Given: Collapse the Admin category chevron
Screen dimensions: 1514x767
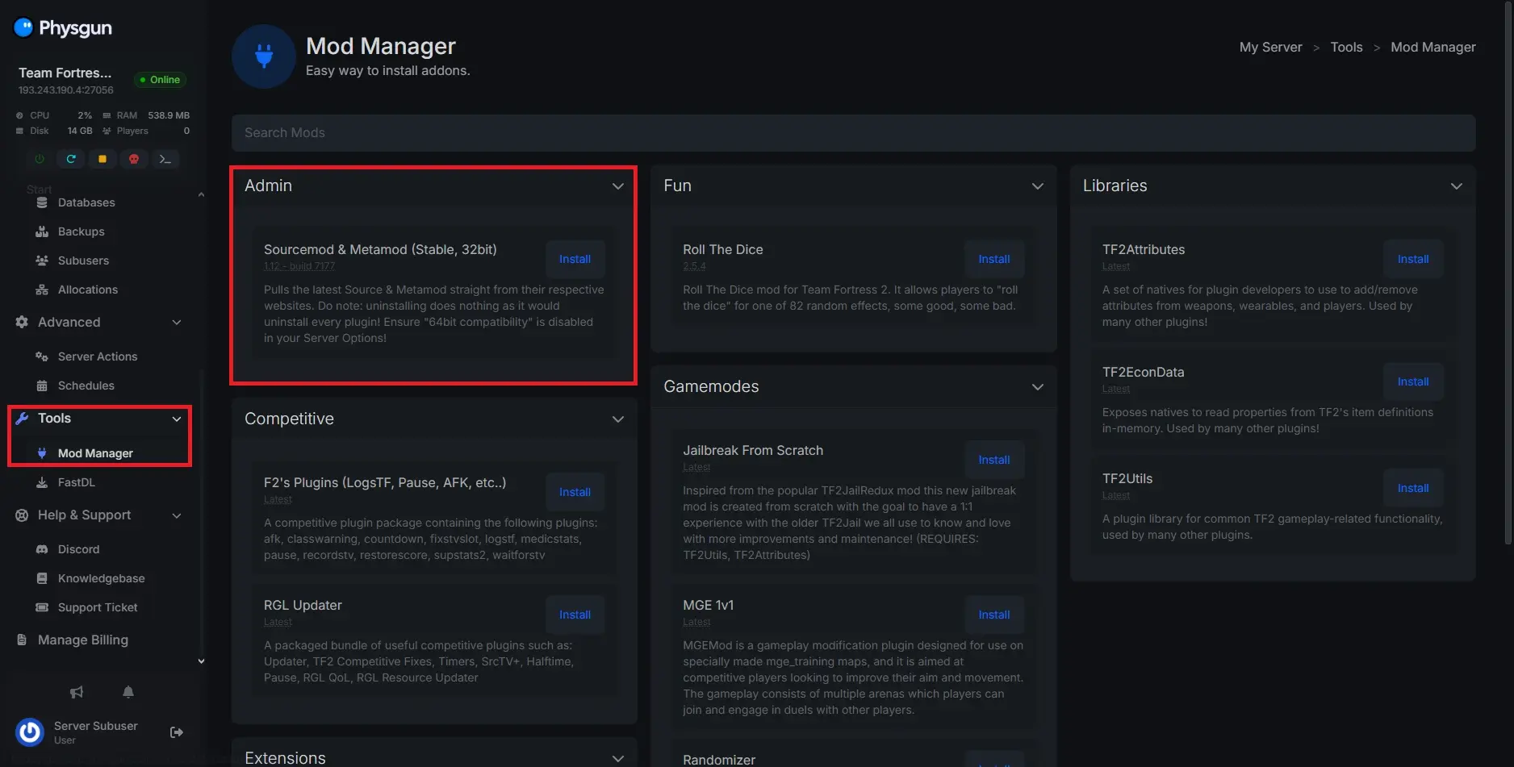Looking at the screenshot, I should 617,186.
